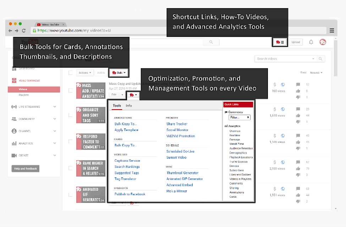Image resolution: width=346 pixels, height=227 pixels.
Task: Click the Analytics bar chart icon
Action: pyautogui.click(x=14, y=143)
